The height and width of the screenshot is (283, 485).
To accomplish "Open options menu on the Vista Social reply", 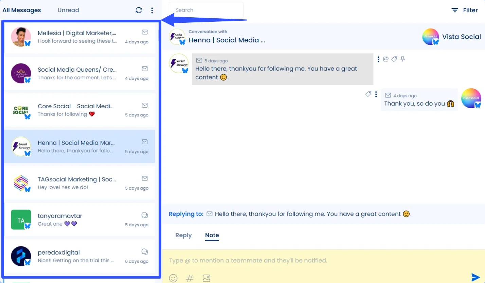I will [376, 94].
